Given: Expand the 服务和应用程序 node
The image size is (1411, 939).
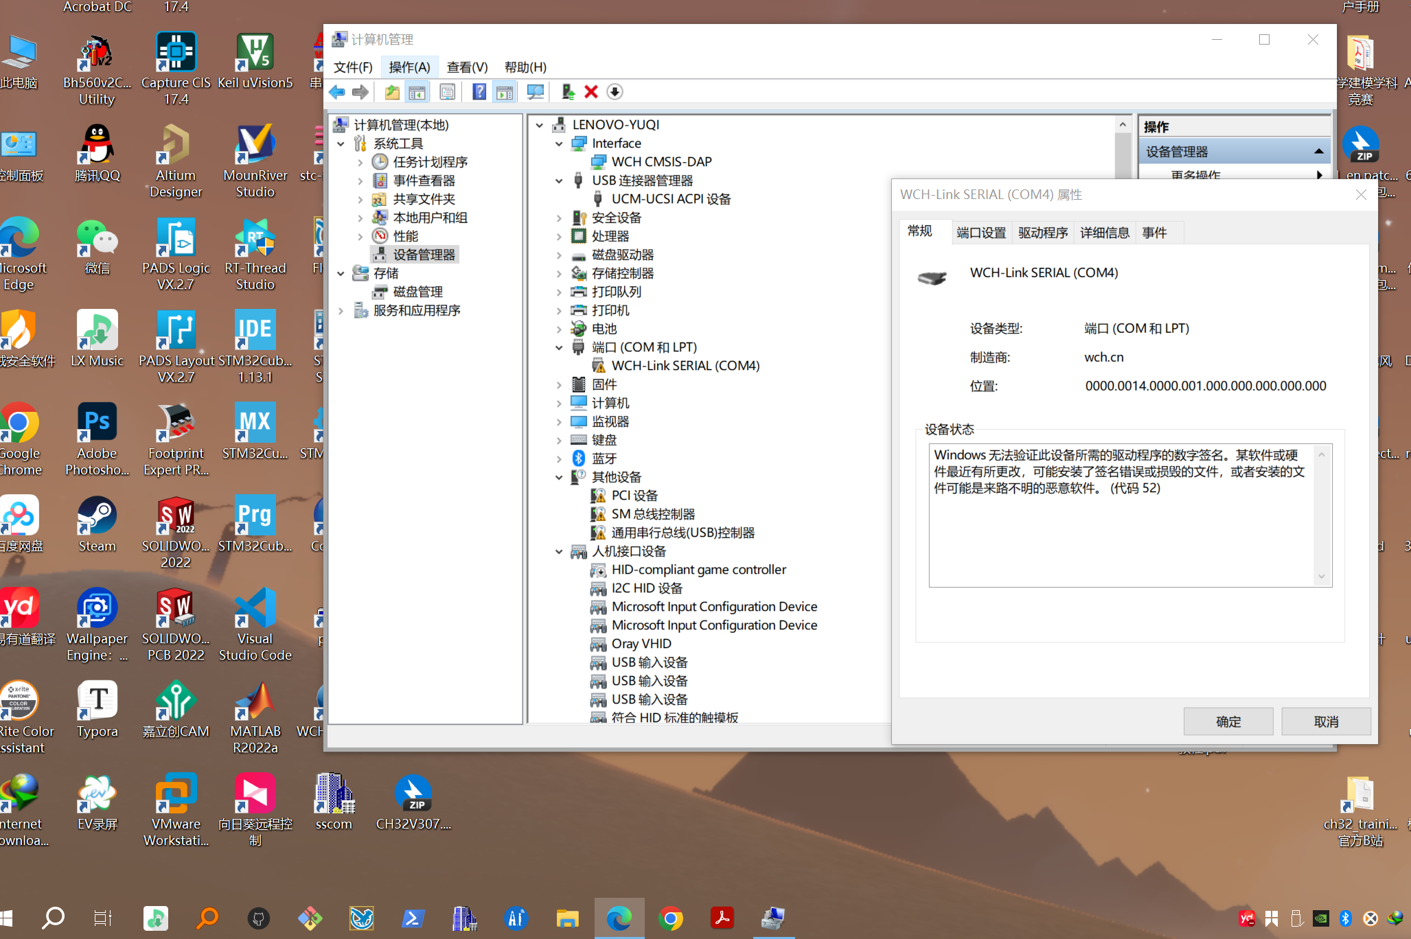Looking at the screenshot, I should [x=341, y=310].
